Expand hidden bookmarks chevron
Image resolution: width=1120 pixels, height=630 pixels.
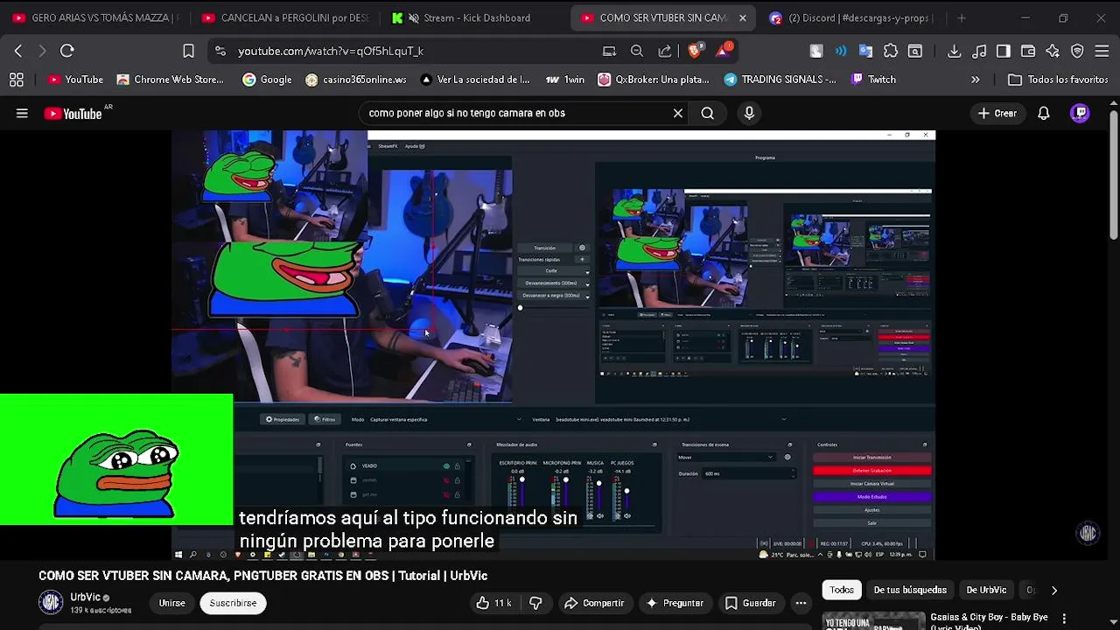pyautogui.click(x=976, y=80)
